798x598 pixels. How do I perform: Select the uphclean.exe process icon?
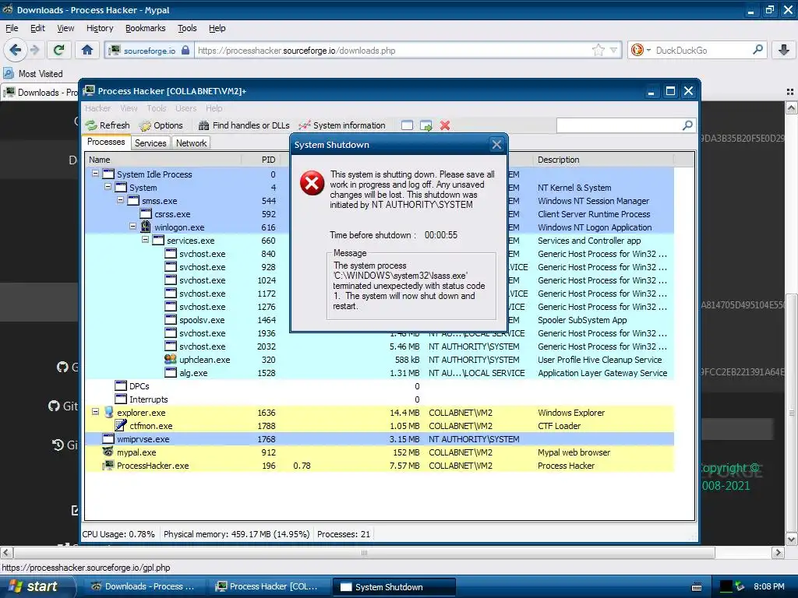[x=171, y=359]
